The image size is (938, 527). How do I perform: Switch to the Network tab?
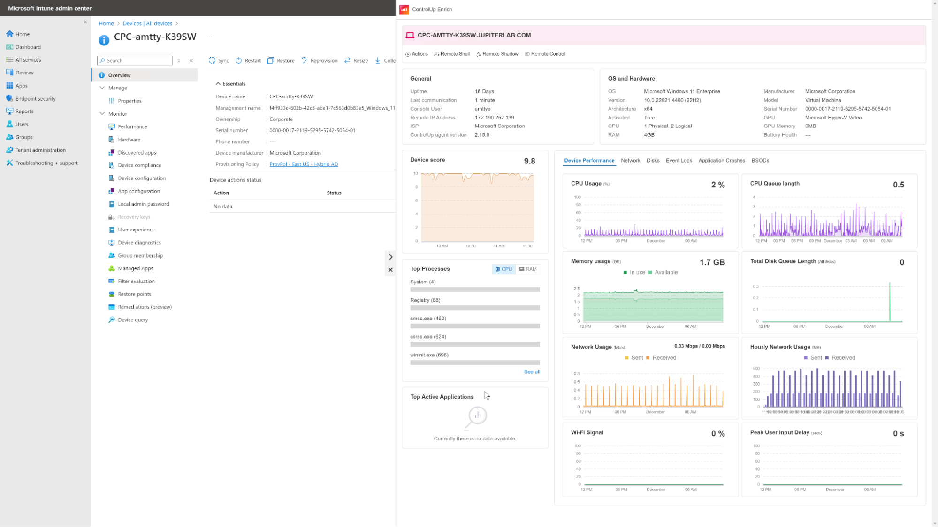[630, 161]
